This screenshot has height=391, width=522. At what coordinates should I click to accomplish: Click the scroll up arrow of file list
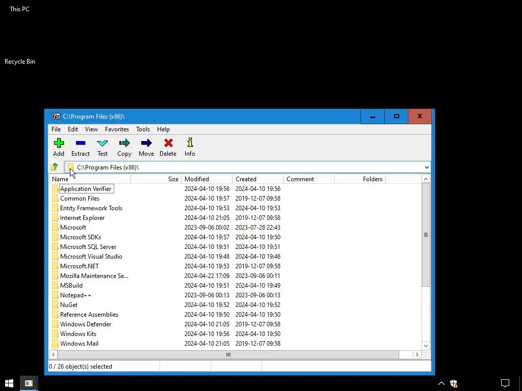click(x=426, y=179)
